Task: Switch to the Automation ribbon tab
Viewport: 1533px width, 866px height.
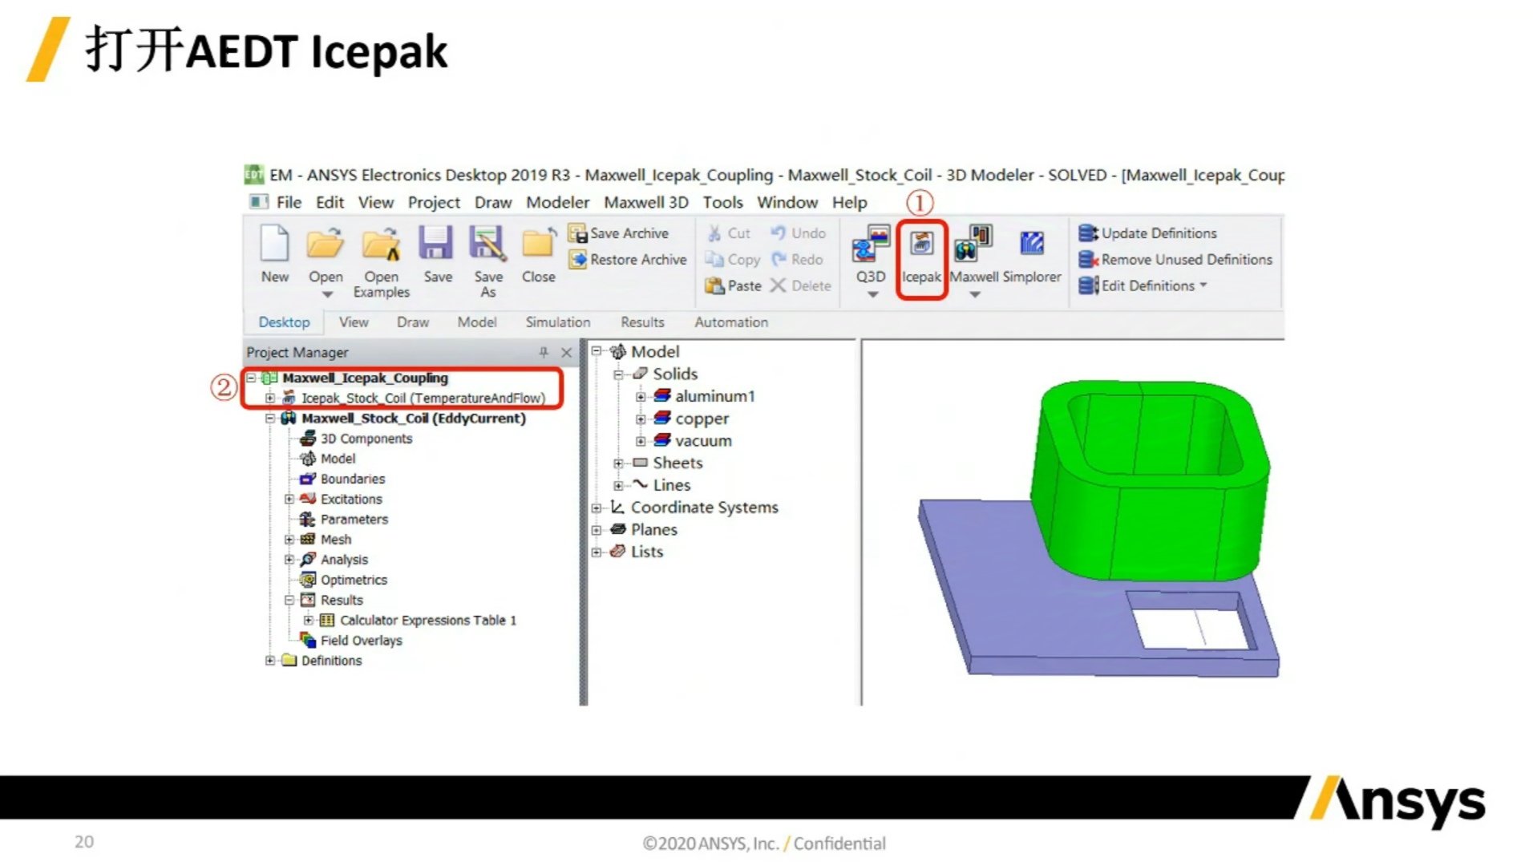Action: coord(731,322)
